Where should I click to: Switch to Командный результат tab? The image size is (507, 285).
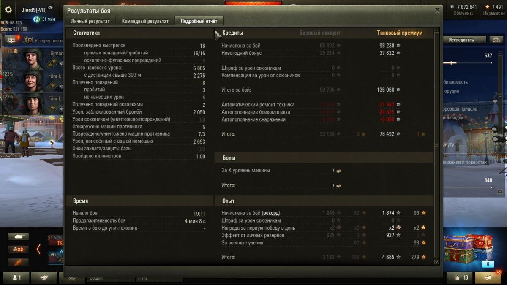(x=145, y=21)
